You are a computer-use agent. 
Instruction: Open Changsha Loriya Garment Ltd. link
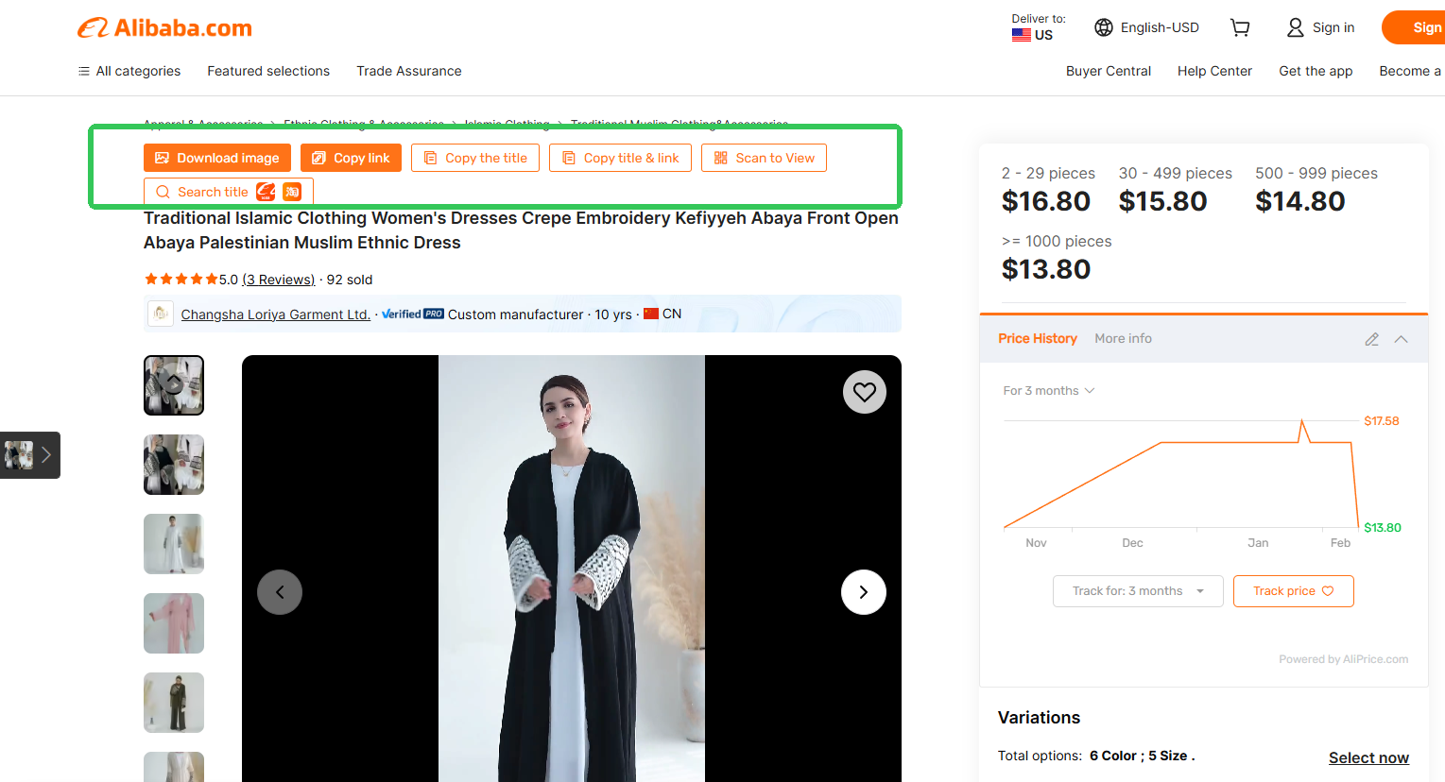pyautogui.click(x=275, y=314)
